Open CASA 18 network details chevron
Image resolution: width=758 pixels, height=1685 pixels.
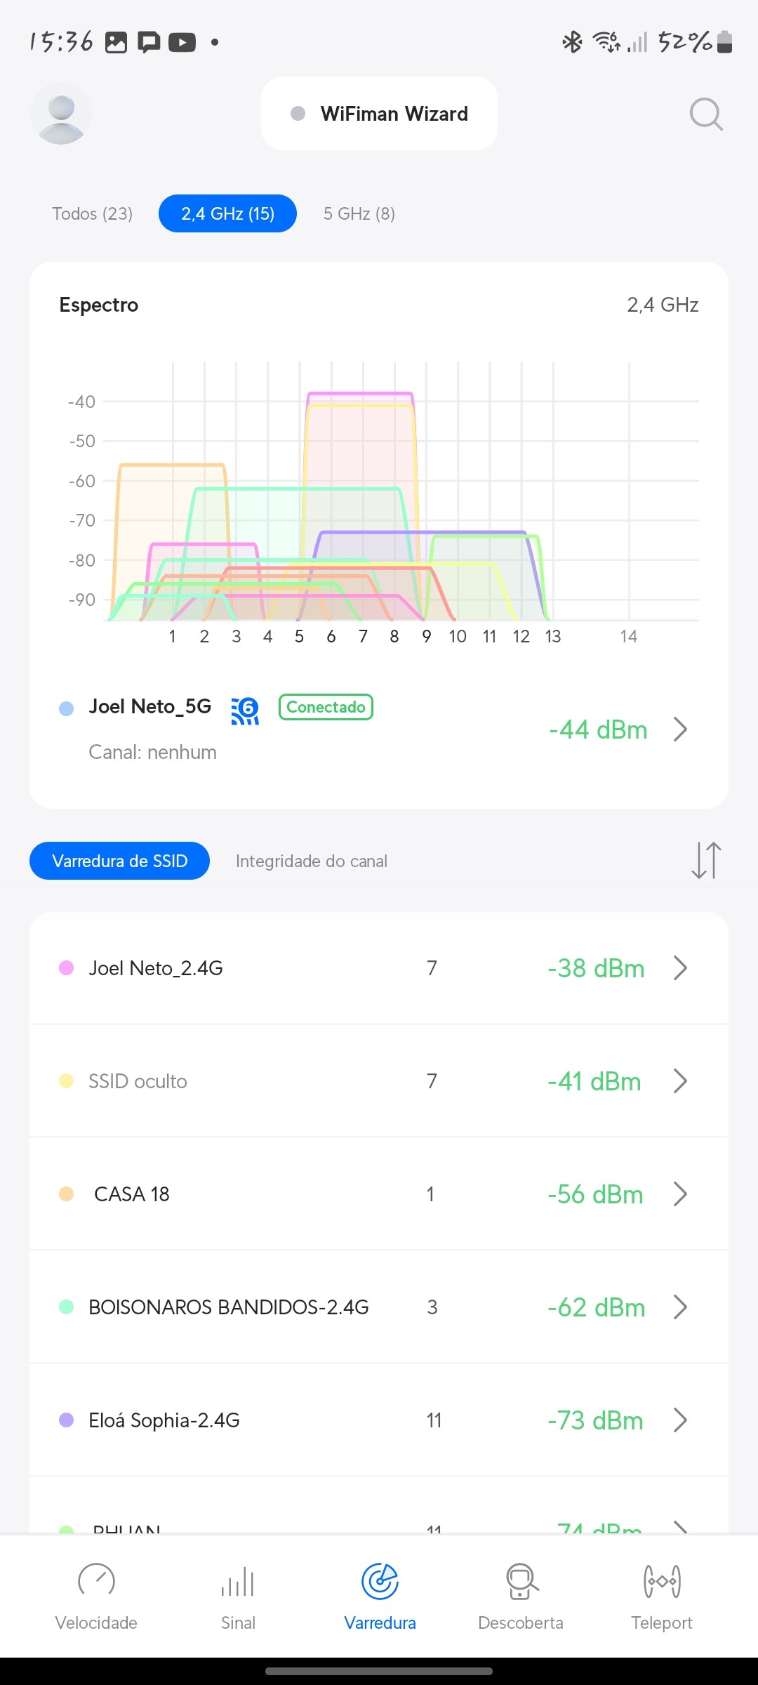[x=679, y=1194]
